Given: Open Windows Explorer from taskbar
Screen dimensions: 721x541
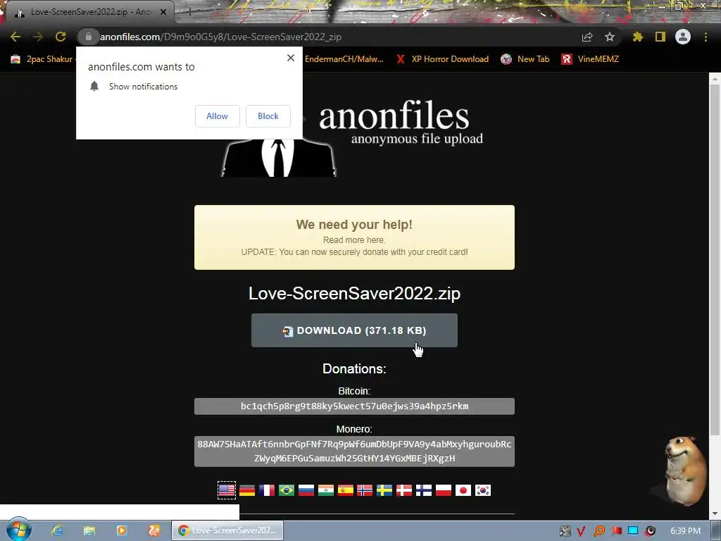Looking at the screenshot, I should pos(89,530).
